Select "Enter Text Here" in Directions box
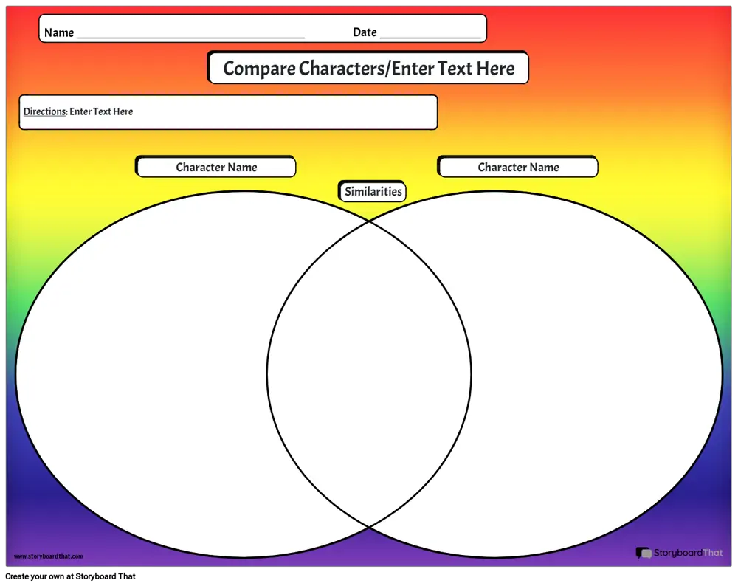The height and width of the screenshot is (586, 738). pos(101,111)
